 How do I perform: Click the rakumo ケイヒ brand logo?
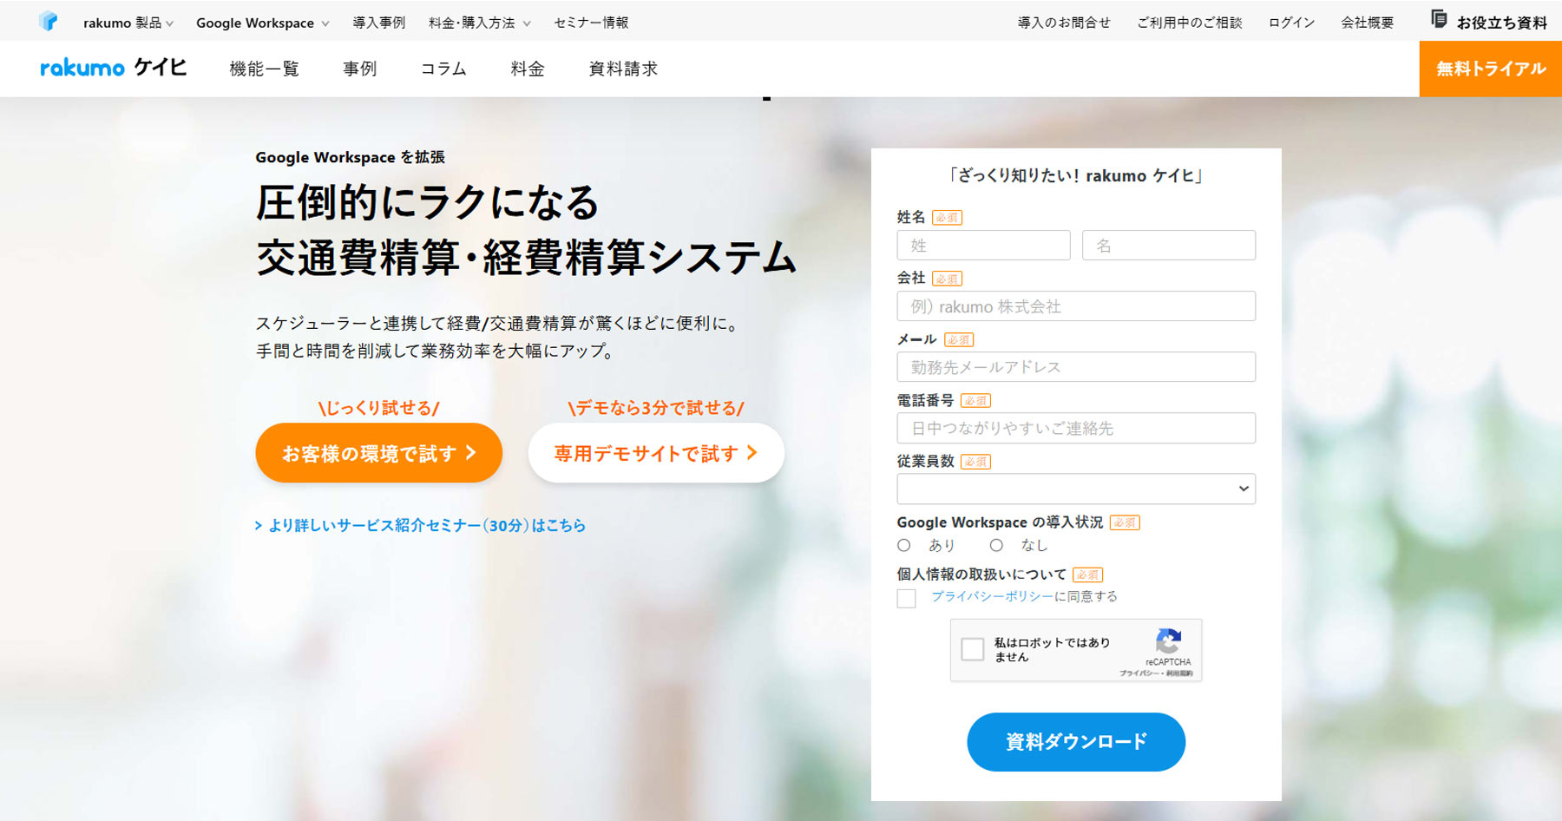114,68
